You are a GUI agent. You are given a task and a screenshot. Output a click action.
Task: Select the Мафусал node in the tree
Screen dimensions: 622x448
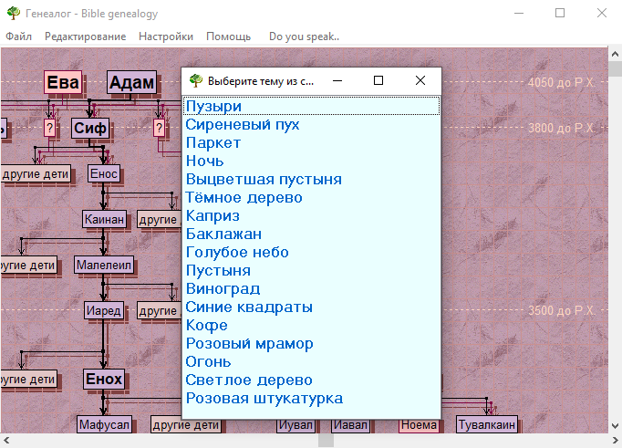[x=104, y=425]
